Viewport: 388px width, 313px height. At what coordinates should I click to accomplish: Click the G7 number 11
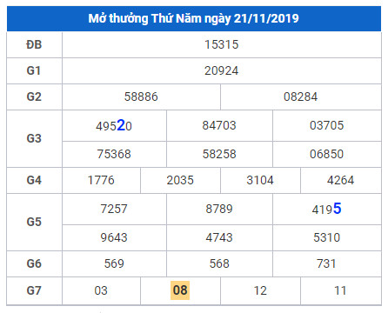point(341,290)
